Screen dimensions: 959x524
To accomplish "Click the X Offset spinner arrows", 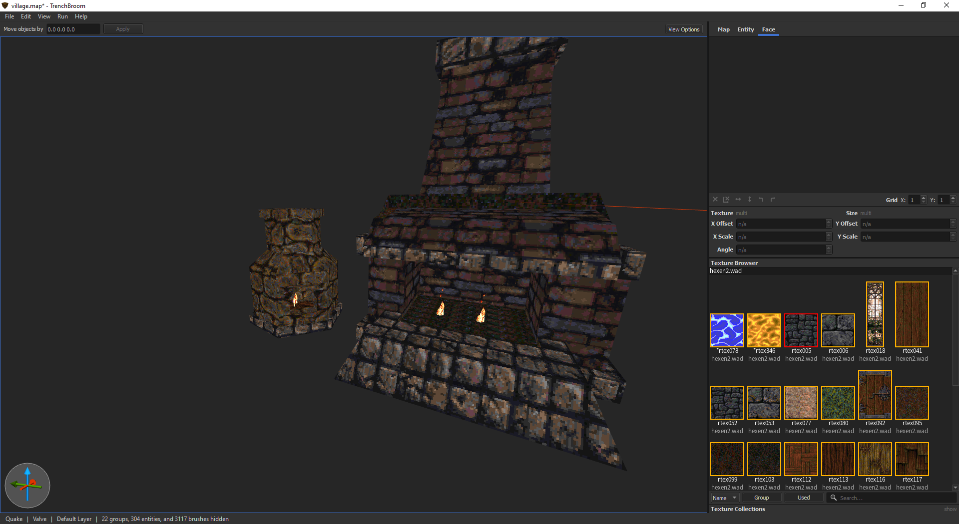I will [x=829, y=224].
